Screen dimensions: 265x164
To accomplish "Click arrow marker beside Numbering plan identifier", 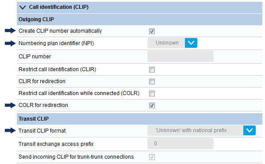I will (x=10, y=43).
